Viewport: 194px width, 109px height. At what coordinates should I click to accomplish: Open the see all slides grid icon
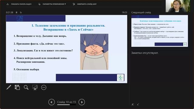(x=17, y=88)
